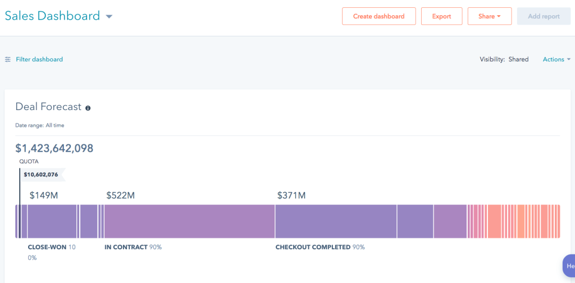575x283 pixels.
Task: Click the Add report button
Action: [x=544, y=16]
